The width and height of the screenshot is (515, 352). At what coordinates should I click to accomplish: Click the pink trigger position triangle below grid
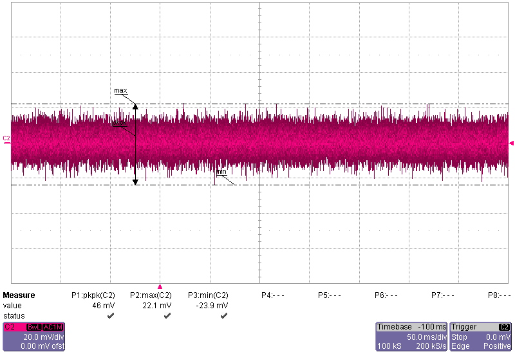point(160,287)
